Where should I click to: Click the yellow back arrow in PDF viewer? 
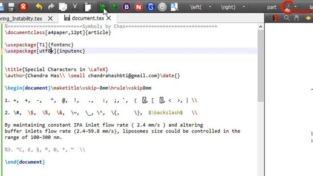308,18
